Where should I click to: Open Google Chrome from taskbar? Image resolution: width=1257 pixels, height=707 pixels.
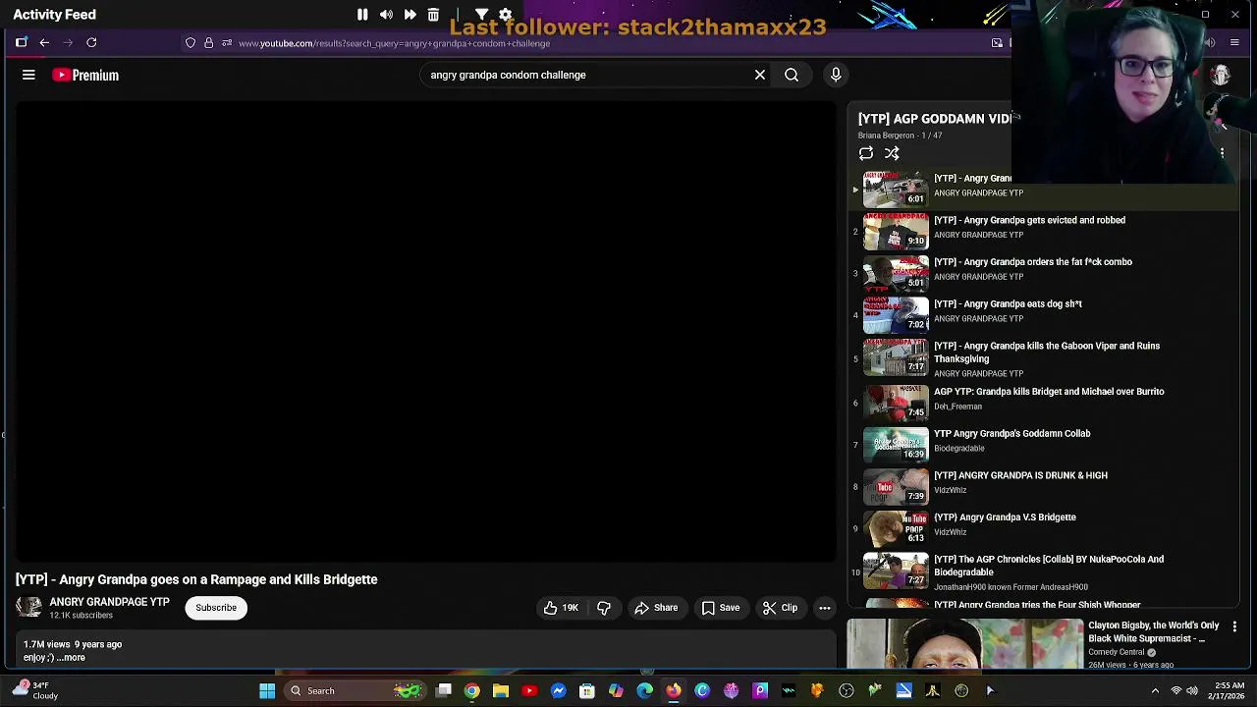point(472,690)
